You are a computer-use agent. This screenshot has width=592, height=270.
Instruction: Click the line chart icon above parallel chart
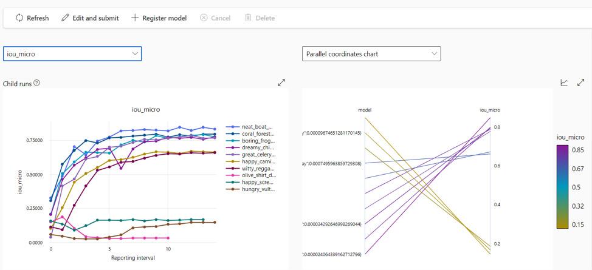tap(564, 83)
